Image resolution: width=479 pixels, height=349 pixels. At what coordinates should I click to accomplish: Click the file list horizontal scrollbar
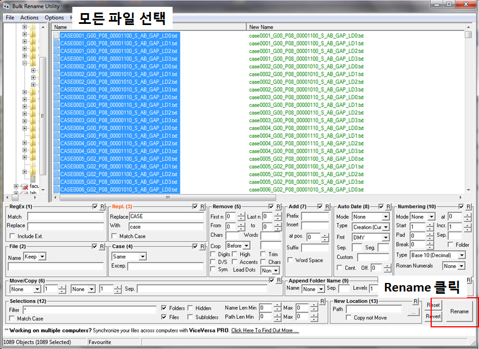(x=167, y=197)
